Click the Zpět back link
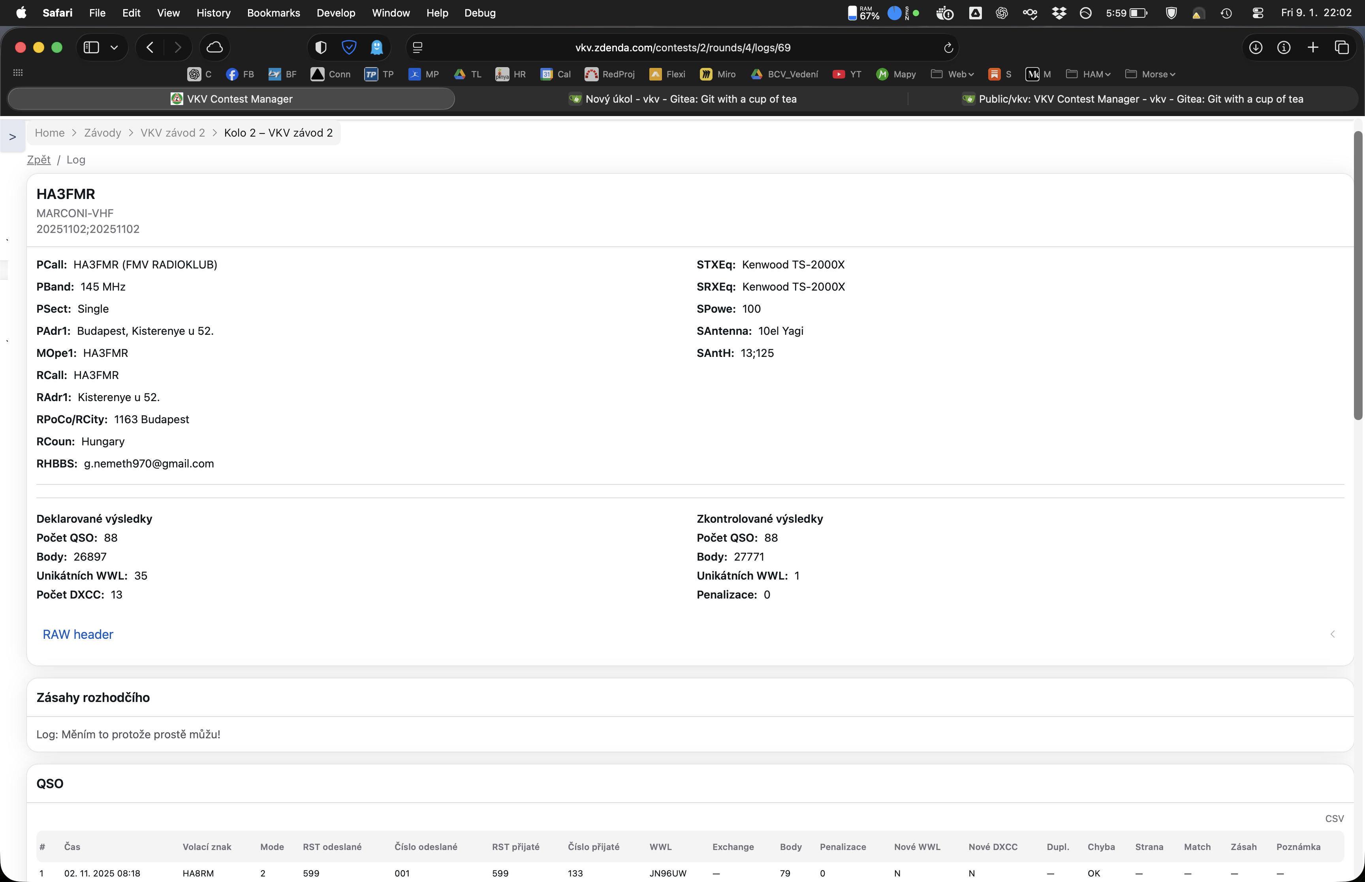The height and width of the screenshot is (882, 1365). click(38, 160)
